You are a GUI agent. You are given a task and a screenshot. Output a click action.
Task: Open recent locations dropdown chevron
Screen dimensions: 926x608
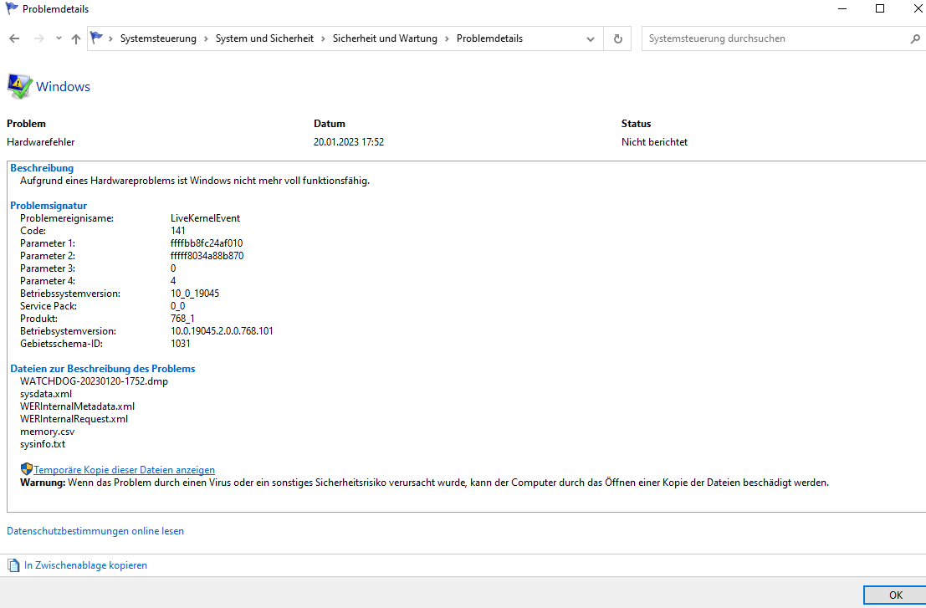59,38
